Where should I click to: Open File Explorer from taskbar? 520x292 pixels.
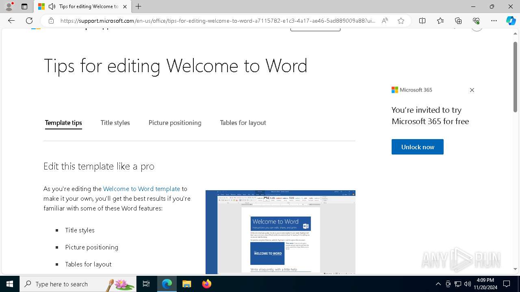click(x=186, y=284)
